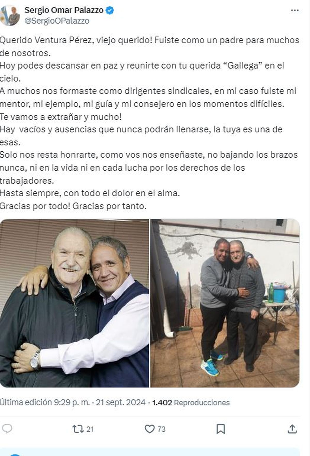Viewport: 310px width, 456px height.
Task: Open the @SergioOPalazzo handle link
Action: coord(57,21)
